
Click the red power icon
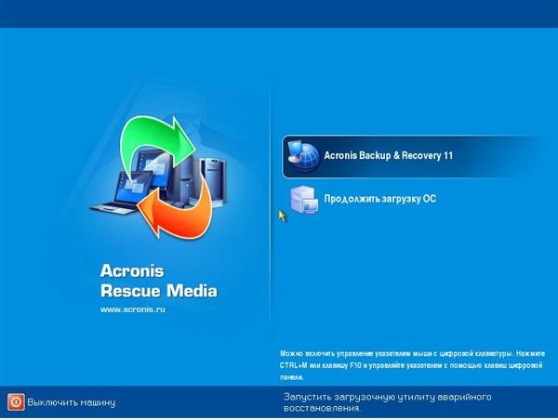click(16, 401)
